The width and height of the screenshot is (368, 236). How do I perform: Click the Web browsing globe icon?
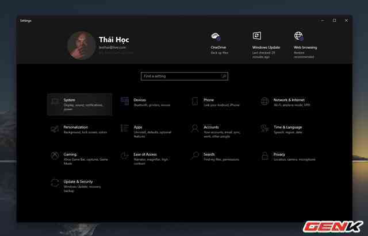pos(299,36)
